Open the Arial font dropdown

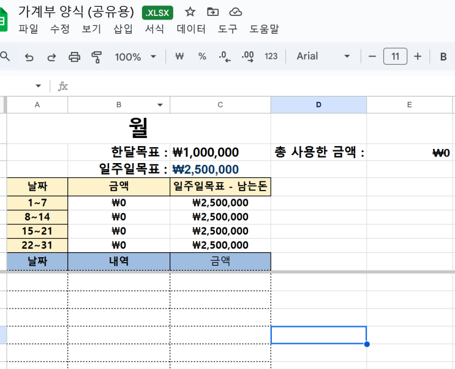point(323,56)
